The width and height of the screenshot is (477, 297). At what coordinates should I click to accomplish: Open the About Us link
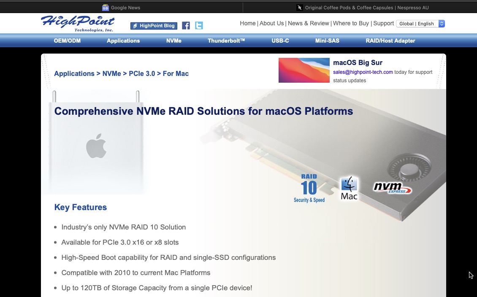pyautogui.click(x=272, y=23)
